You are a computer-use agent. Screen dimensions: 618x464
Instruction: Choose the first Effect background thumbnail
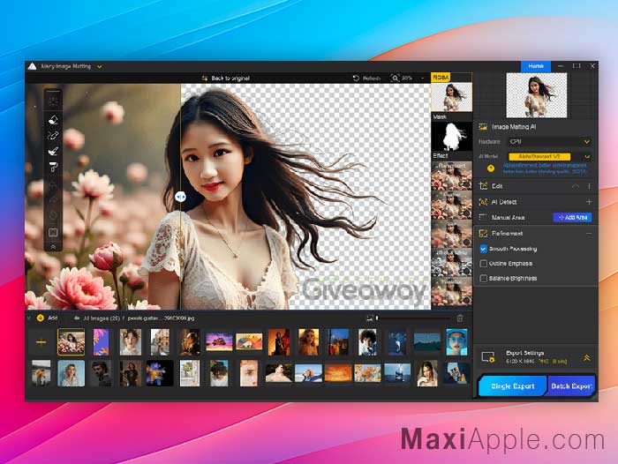[x=451, y=176]
